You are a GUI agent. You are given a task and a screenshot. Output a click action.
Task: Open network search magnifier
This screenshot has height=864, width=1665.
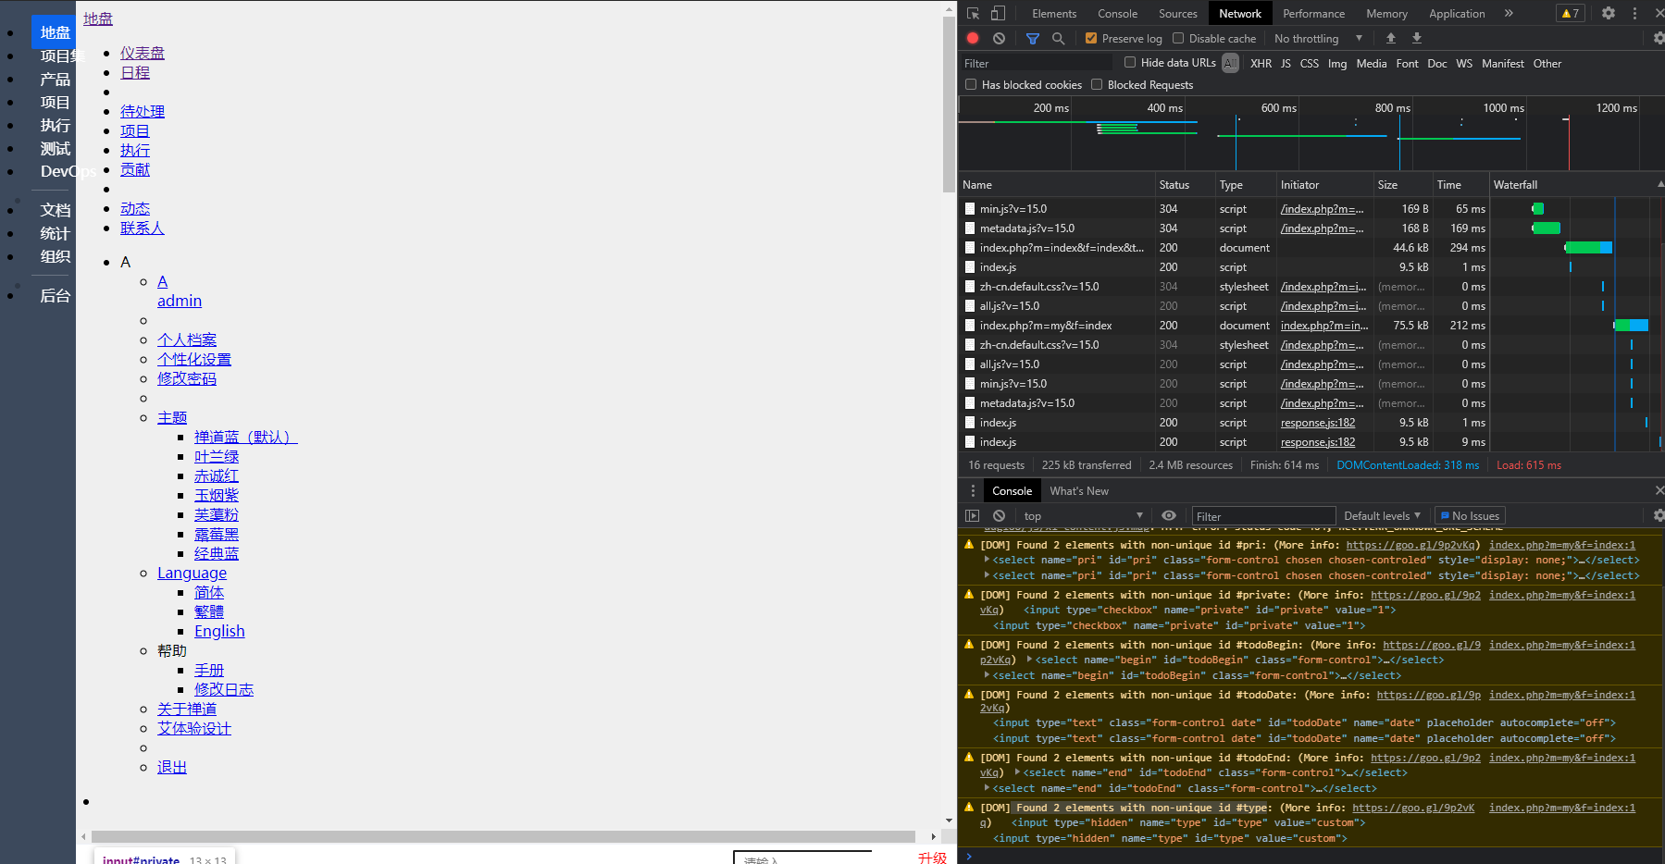(1058, 38)
